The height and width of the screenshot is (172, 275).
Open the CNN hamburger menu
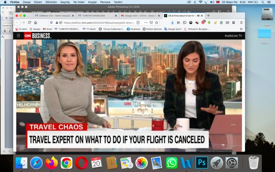pos(18,36)
